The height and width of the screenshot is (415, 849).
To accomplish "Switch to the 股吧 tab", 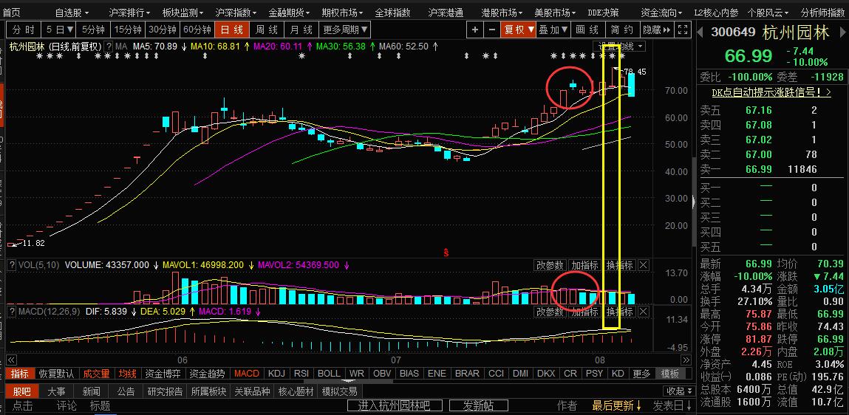I will pyautogui.click(x=22, y=391).
